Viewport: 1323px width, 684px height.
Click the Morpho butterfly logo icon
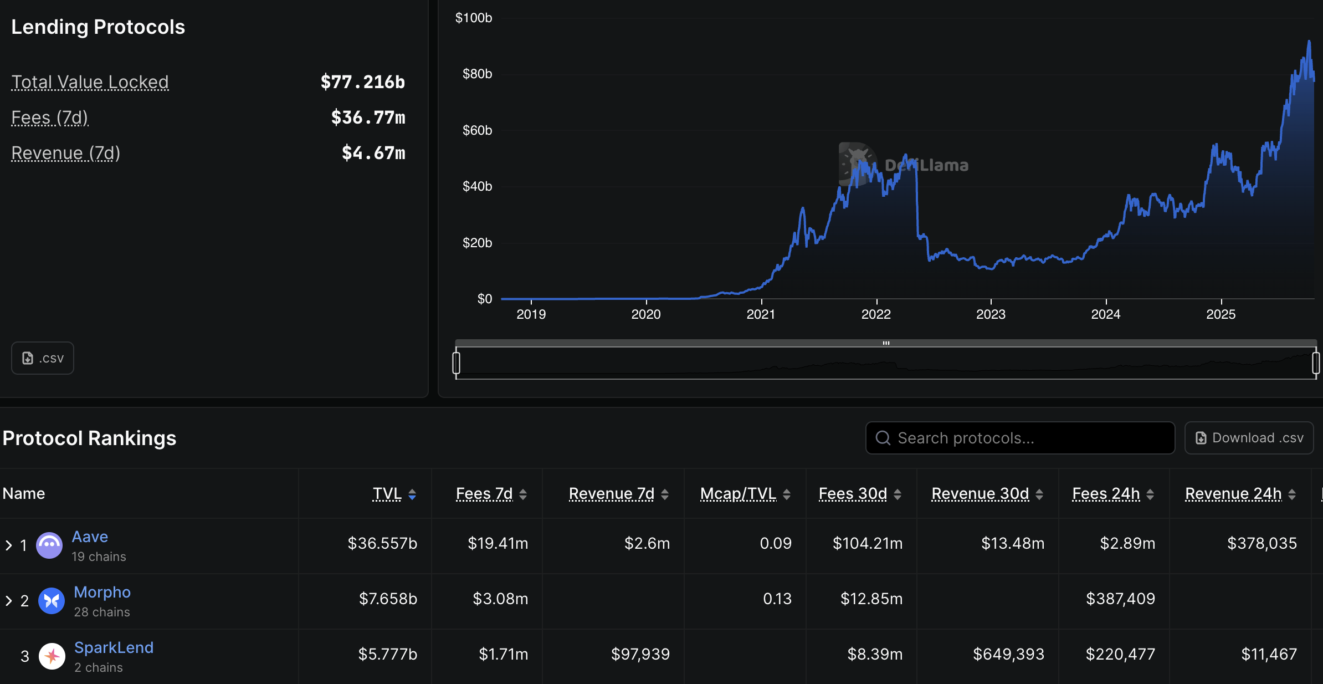pyautogui.click(x=52, y=601)
